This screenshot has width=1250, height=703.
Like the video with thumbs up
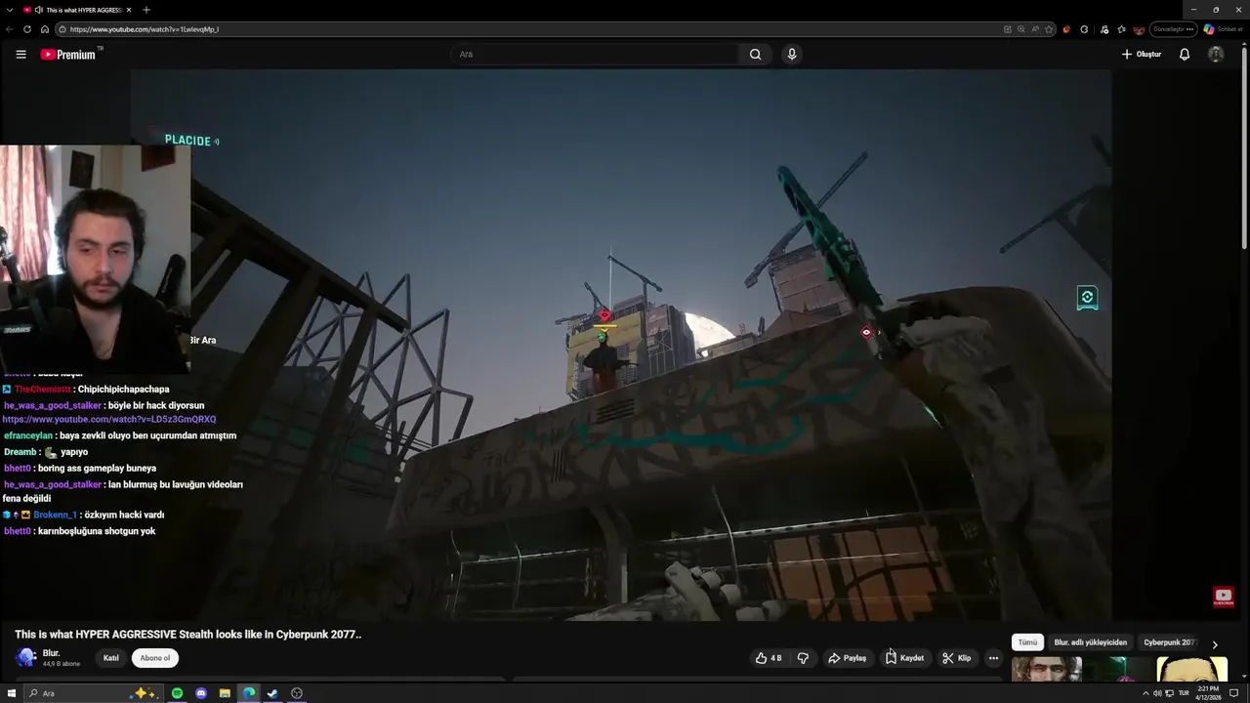769,658
